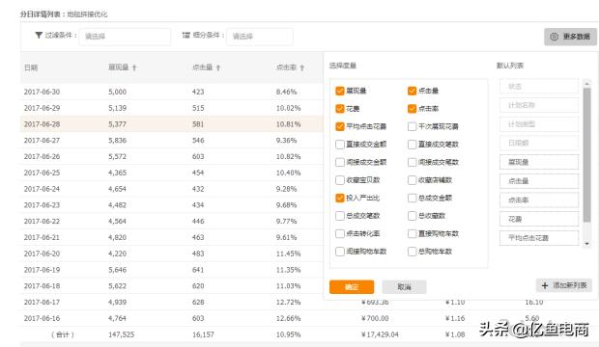
Task: Uncheck the 平均点击花费 checkbox
Action: [x=340, y=126]
